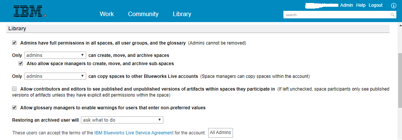Log out using Logout link

tap(376, 5)
